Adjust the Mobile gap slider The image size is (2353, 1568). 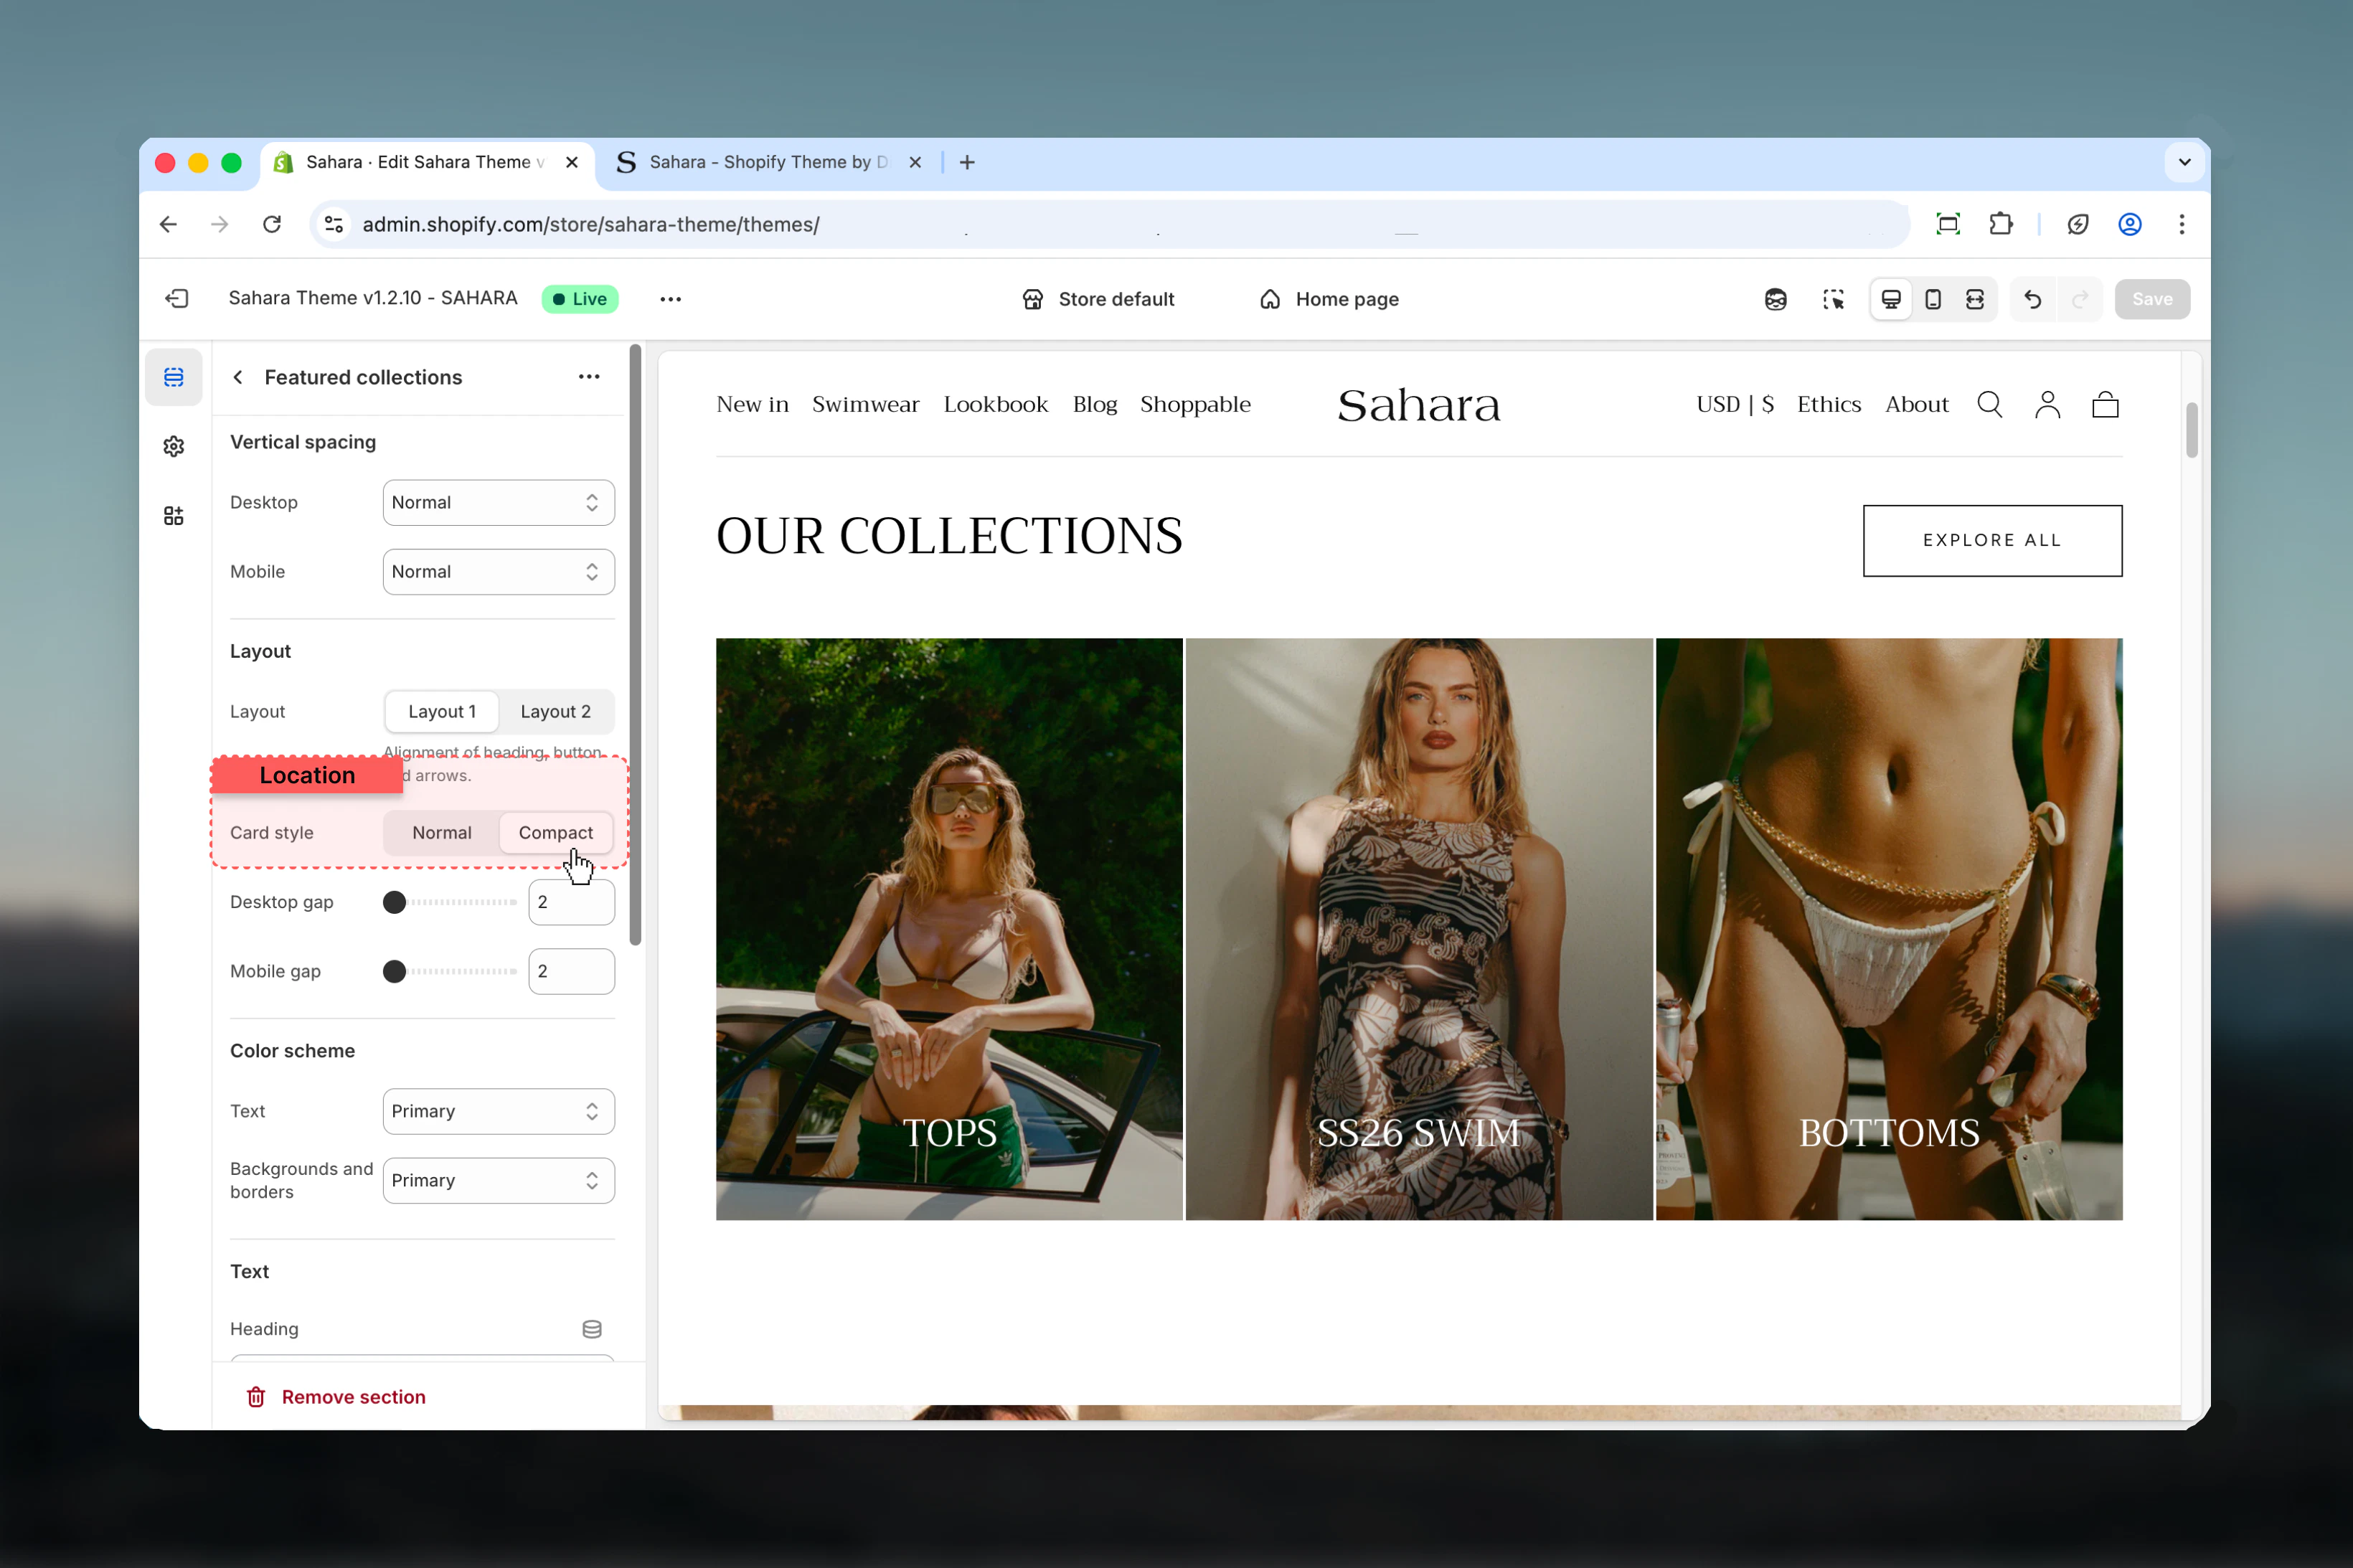[450, 971]
